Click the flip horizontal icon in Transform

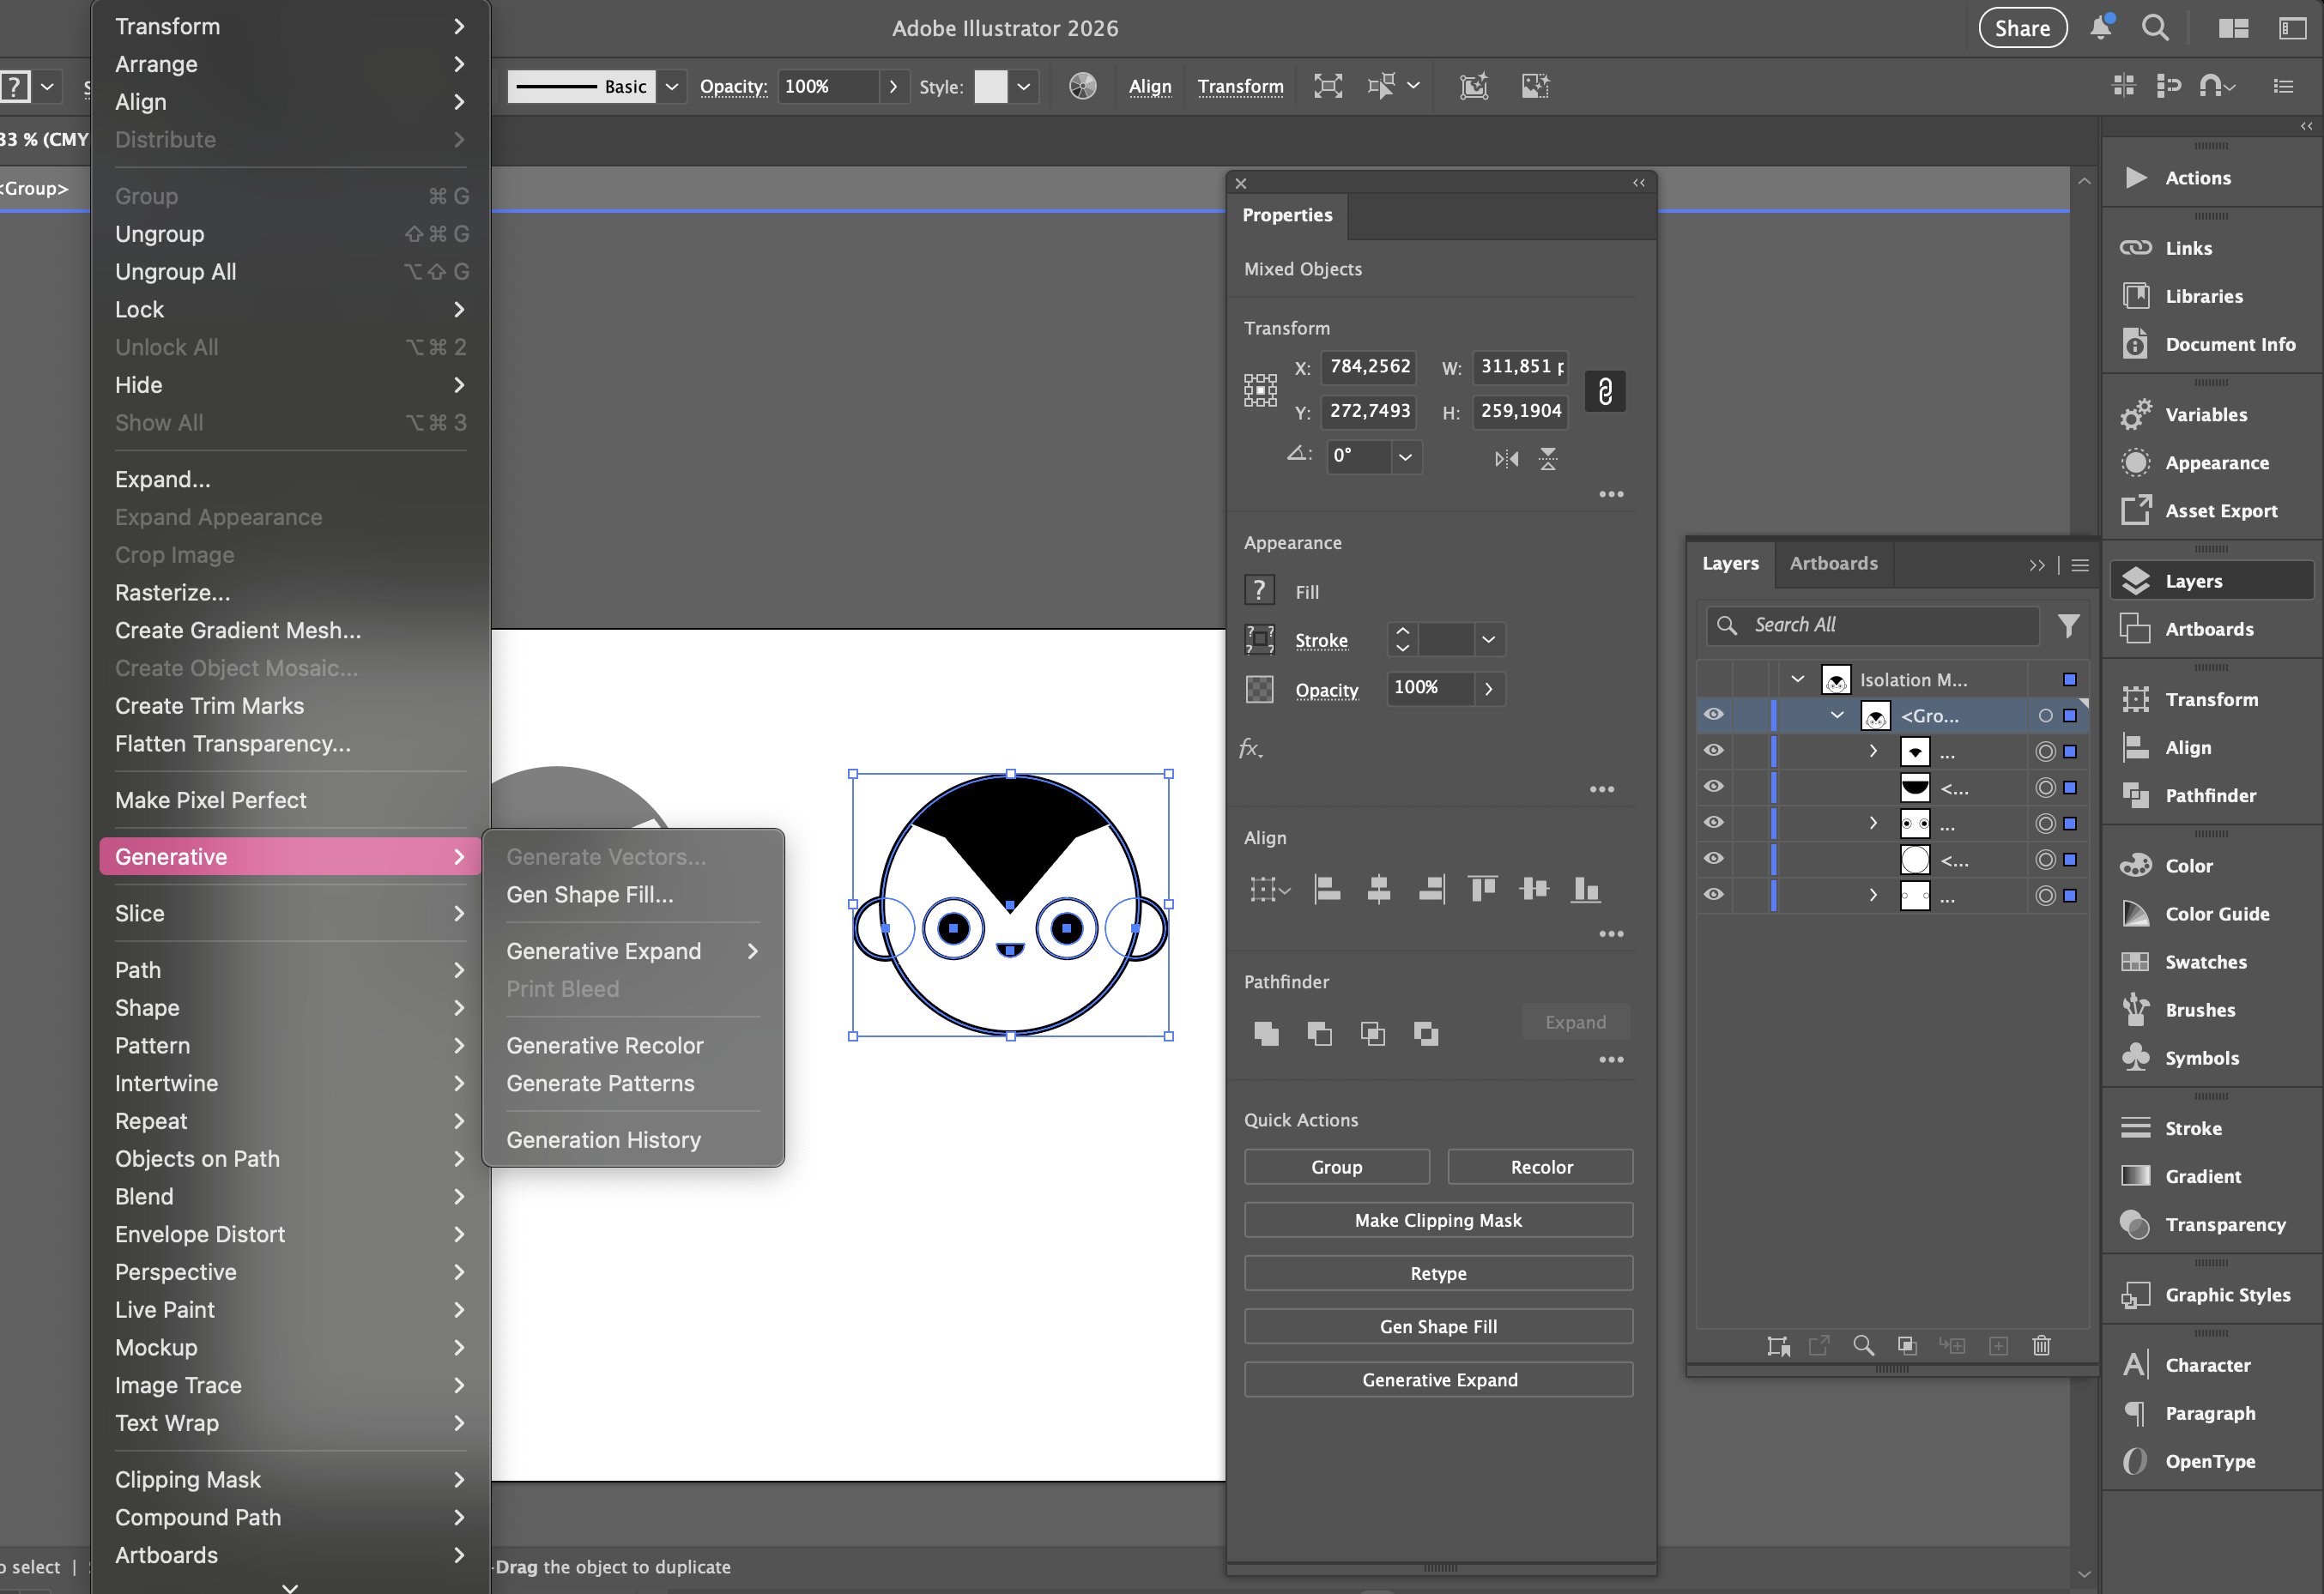pos(1506,459)
